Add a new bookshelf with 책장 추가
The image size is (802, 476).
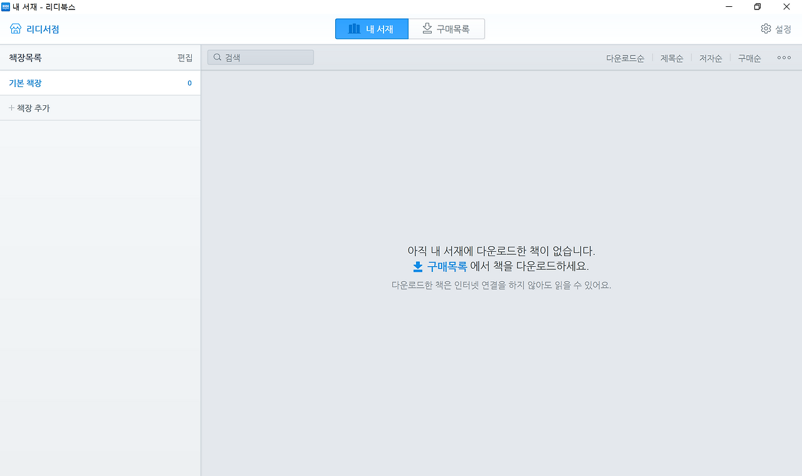(x=100, y=108)
